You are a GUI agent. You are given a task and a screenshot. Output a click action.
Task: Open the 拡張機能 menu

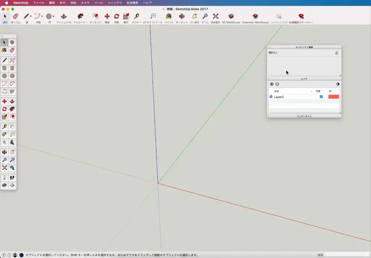coord(132,3)
